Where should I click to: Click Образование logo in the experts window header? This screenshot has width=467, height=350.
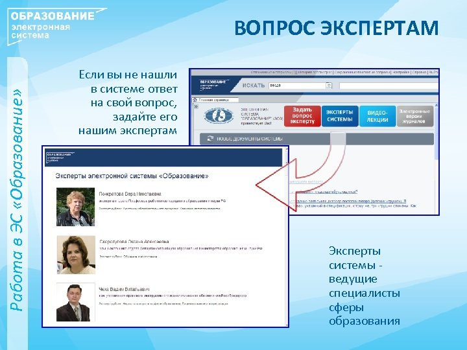[60, 157]
